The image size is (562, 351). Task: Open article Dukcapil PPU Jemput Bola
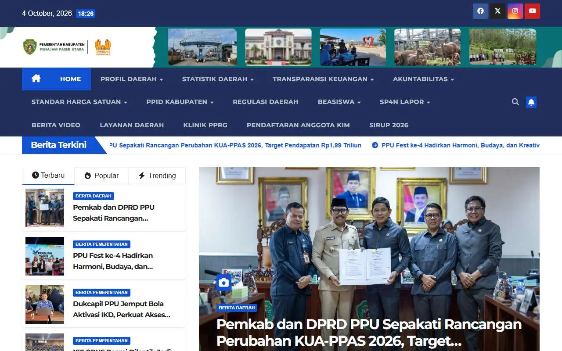[x=122, y=309]
